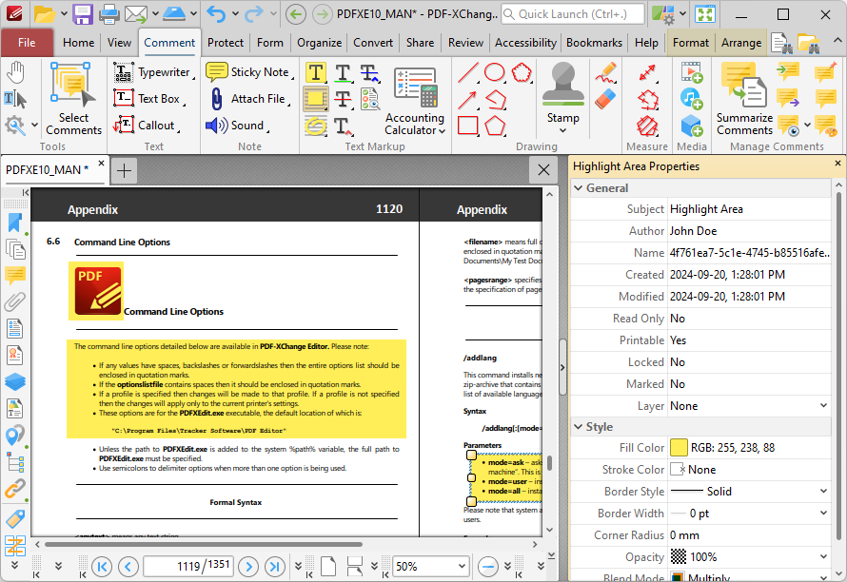Switch to the Arrange ribbon tab
Image resolution: width=847 pixels, height=582 pixels.
coord(741,43)
